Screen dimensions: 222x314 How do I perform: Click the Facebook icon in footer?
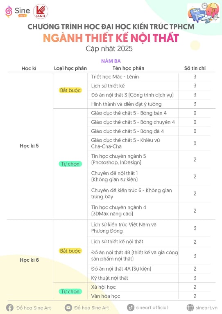pyautogui.click(x=10, y=307)
